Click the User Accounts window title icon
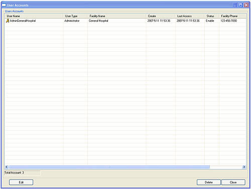This screenshot has width=251, height=189. click(4, 5)
